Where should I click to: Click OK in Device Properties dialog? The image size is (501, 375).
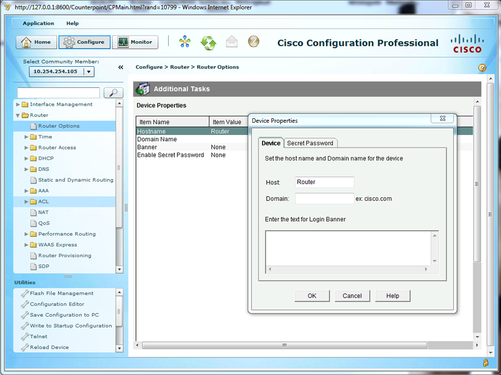coord(312,296)
